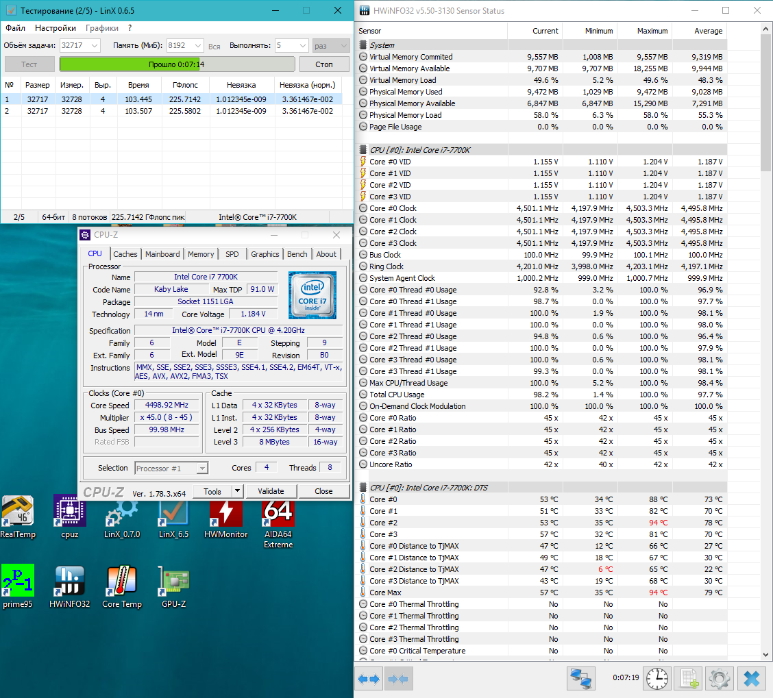Viewport: 773px width, 698px height.
Task: Select the Ring Clock sensor row
Action: pyautogui.click(x=542, y=266)
